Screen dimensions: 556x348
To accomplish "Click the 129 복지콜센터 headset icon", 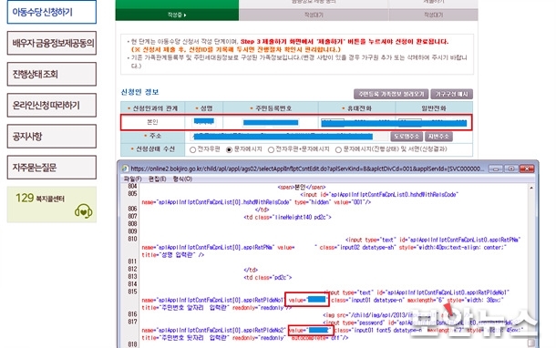I will pos(83,211).
